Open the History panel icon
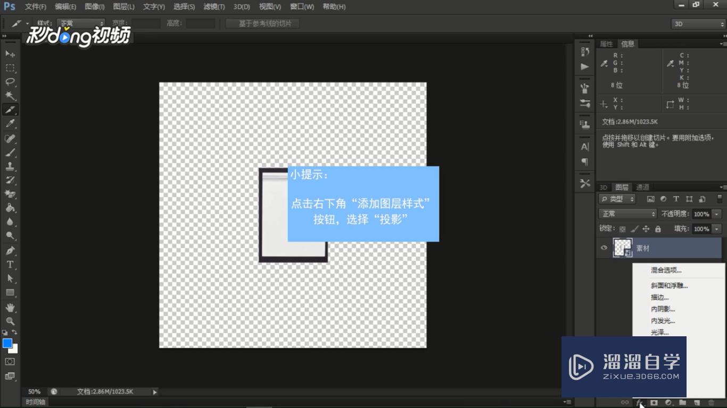Screen dimensions: 727x408 point(585,52)
